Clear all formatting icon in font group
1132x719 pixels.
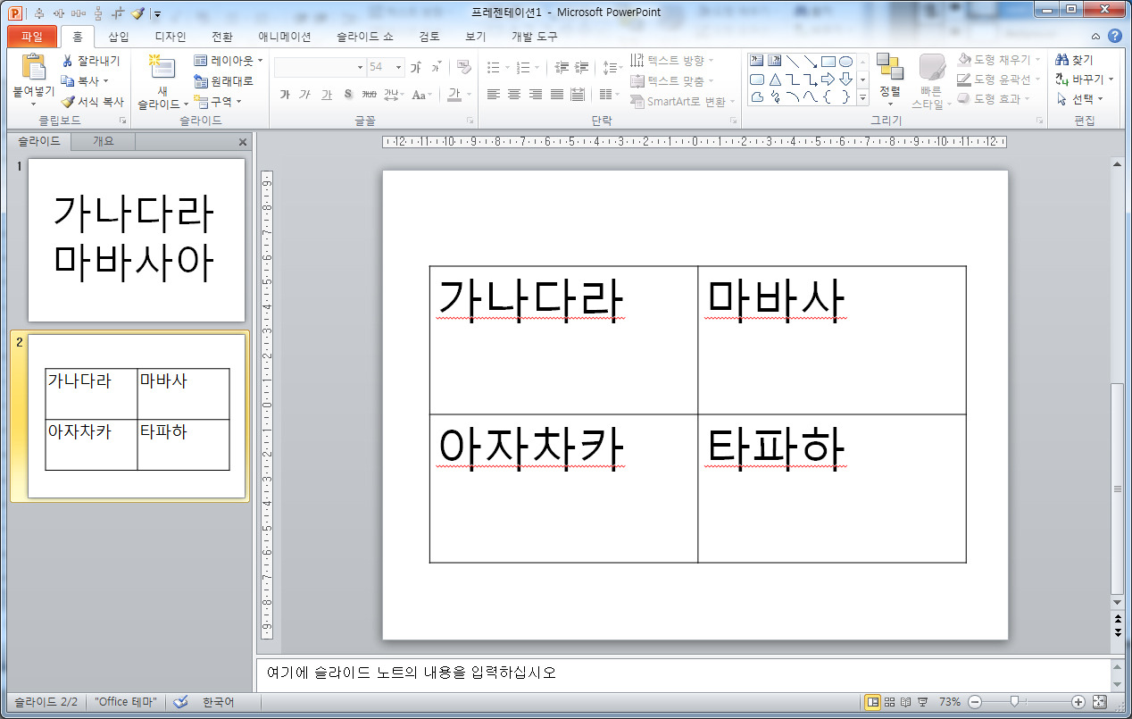point(462,67)
